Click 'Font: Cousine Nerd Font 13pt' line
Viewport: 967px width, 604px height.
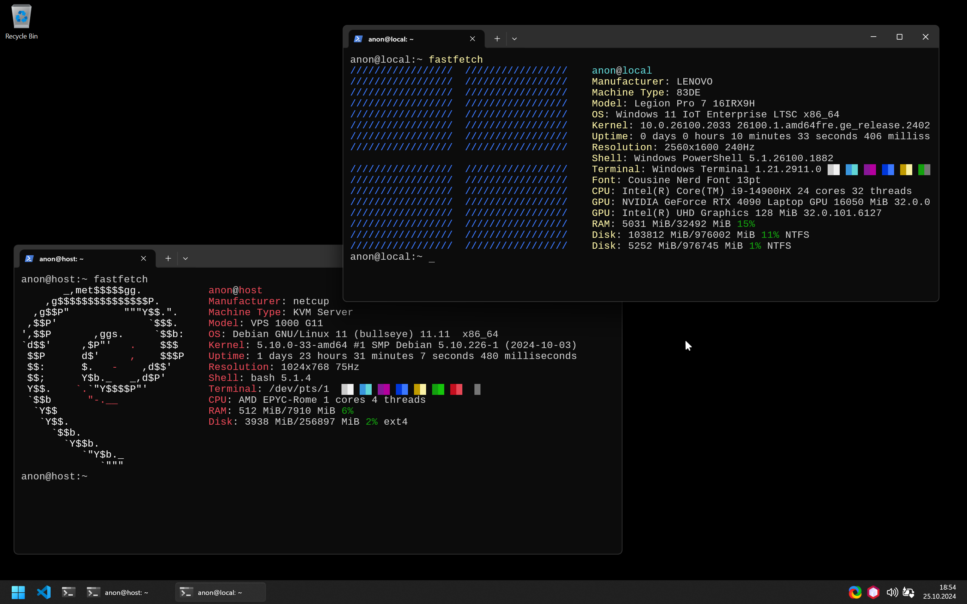click(x=676, y=180)
